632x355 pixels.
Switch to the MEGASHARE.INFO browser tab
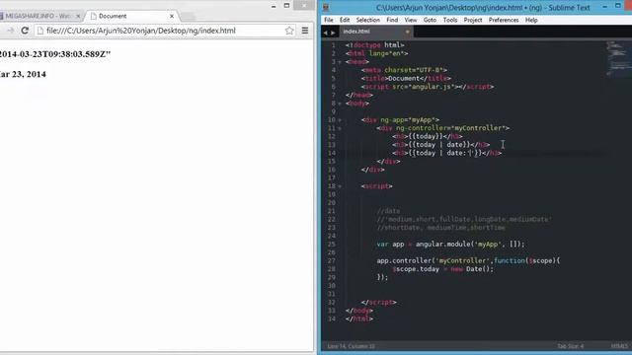tap(38, 16)
